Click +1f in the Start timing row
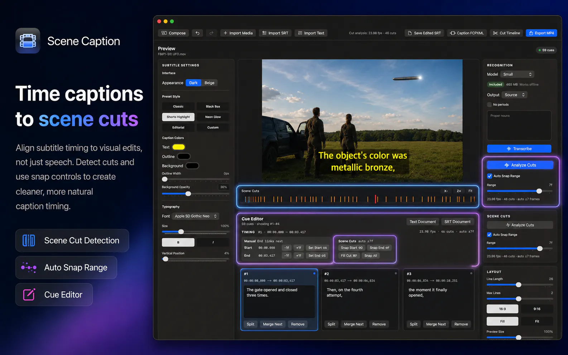Viewport: 568px width, 355px height. pos(298,248)
